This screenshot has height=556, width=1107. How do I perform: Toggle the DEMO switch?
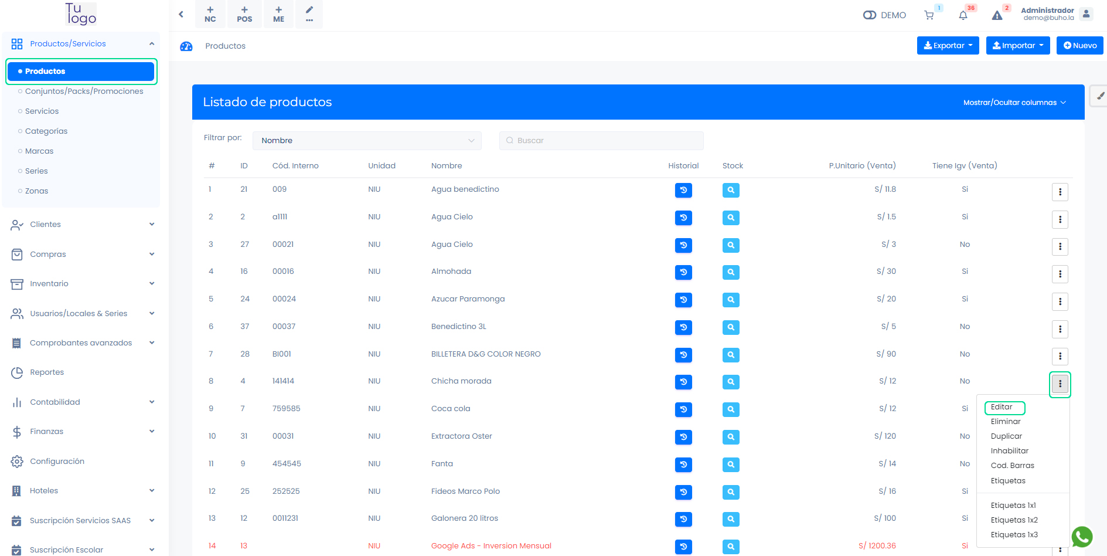pos(870,15)
